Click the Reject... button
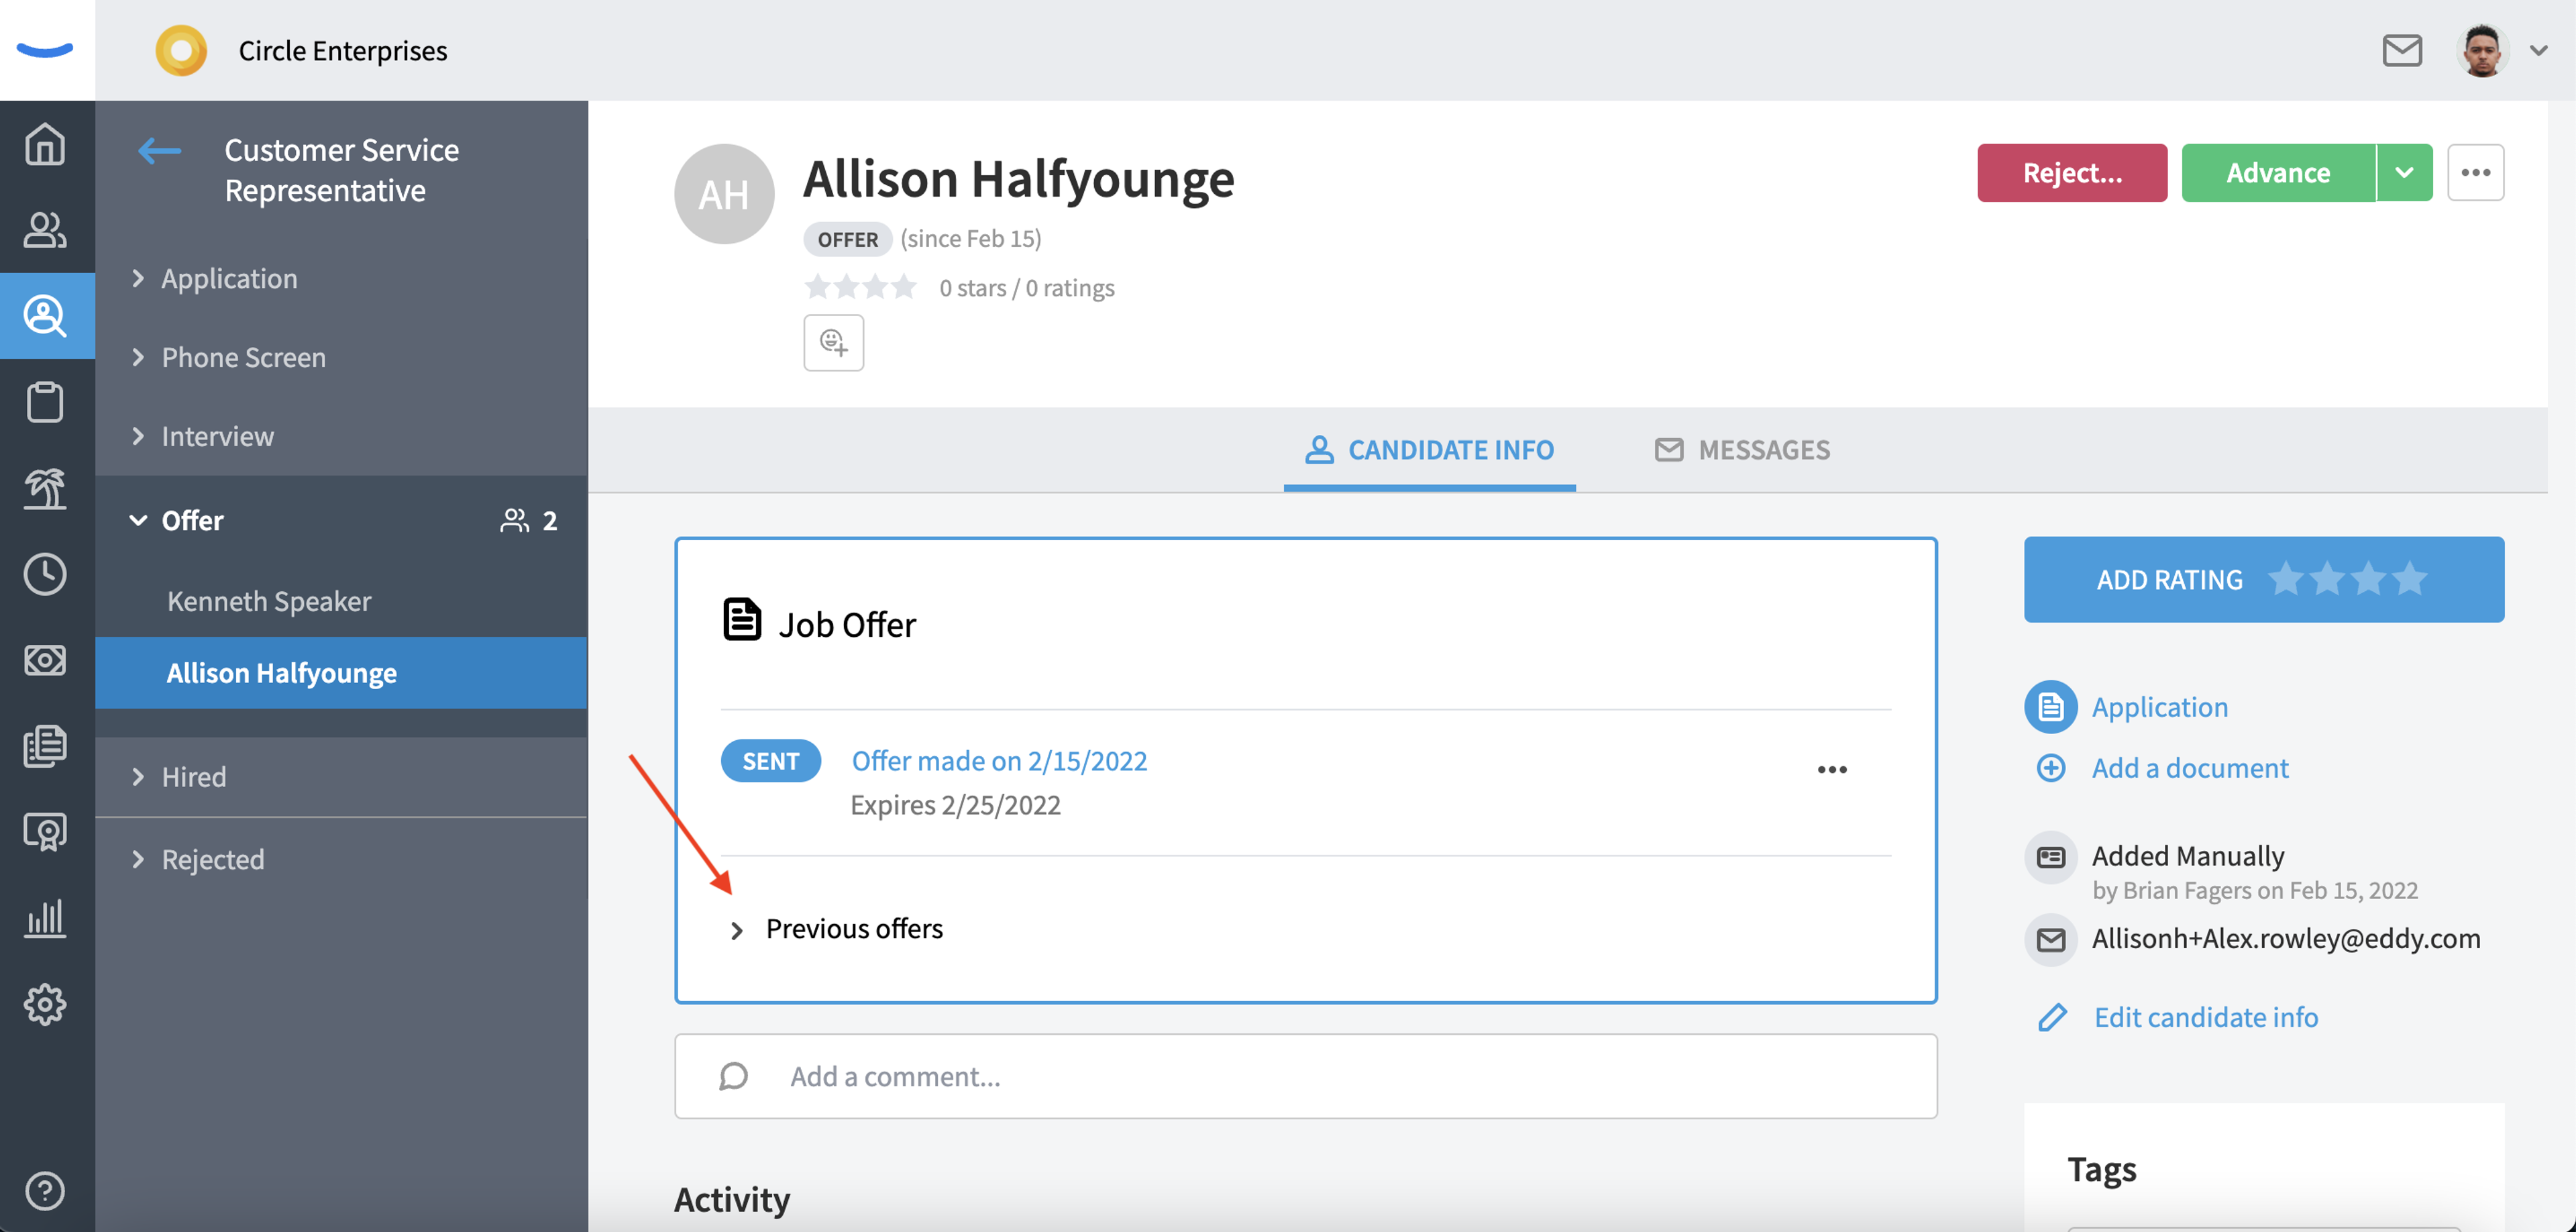 pos(2072,173)
